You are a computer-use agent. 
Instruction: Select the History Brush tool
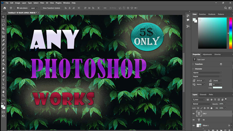3,56
